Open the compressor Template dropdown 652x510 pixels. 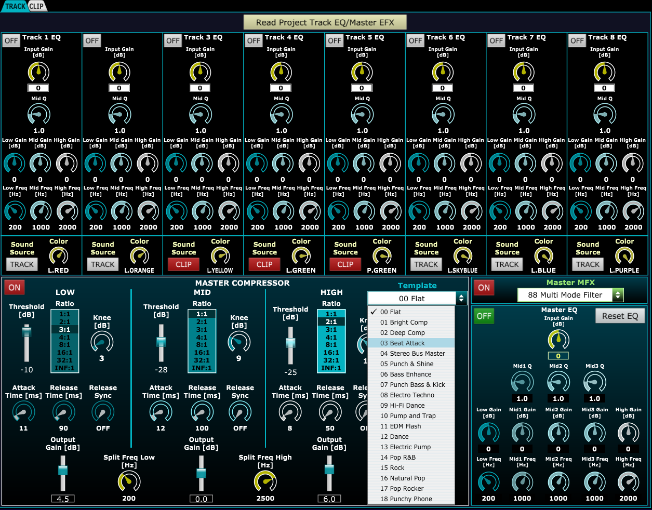(417, 298)
